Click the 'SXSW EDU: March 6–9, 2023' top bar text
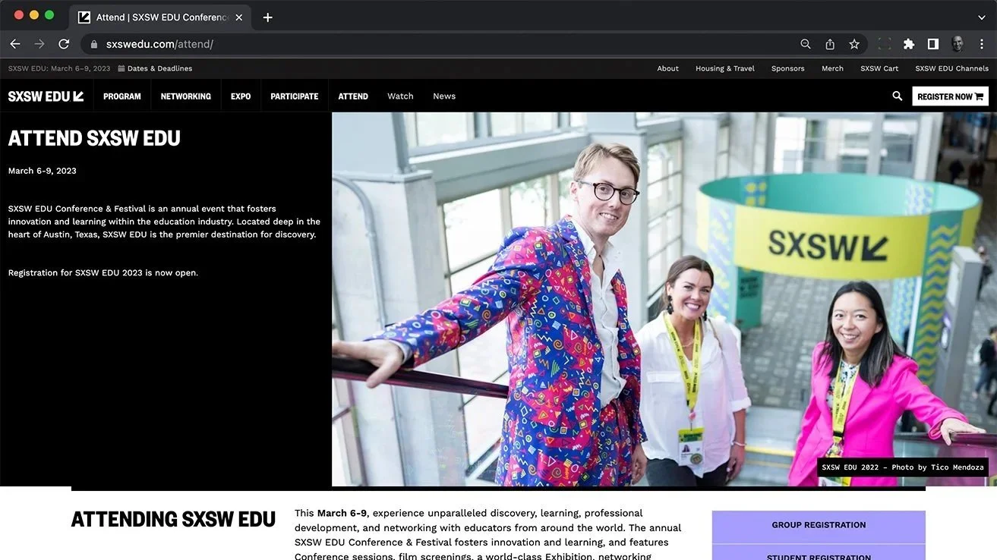The width and height of the screenshot is (997, 560). (59, 68)
